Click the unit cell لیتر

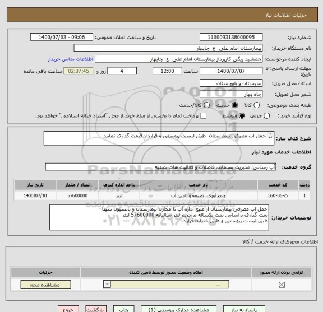(x=119, y=195)
